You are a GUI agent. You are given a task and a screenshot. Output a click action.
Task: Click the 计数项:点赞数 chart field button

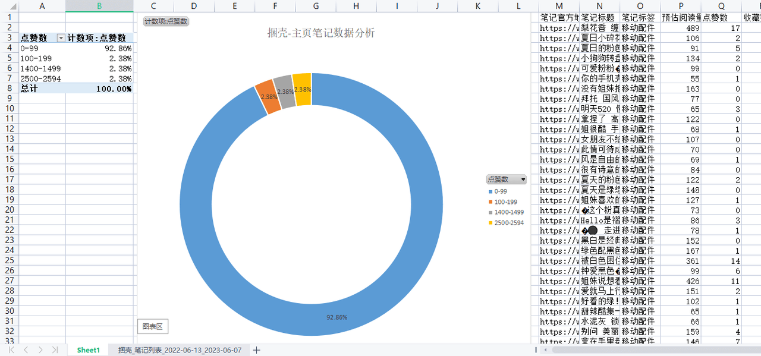(166, 21)
